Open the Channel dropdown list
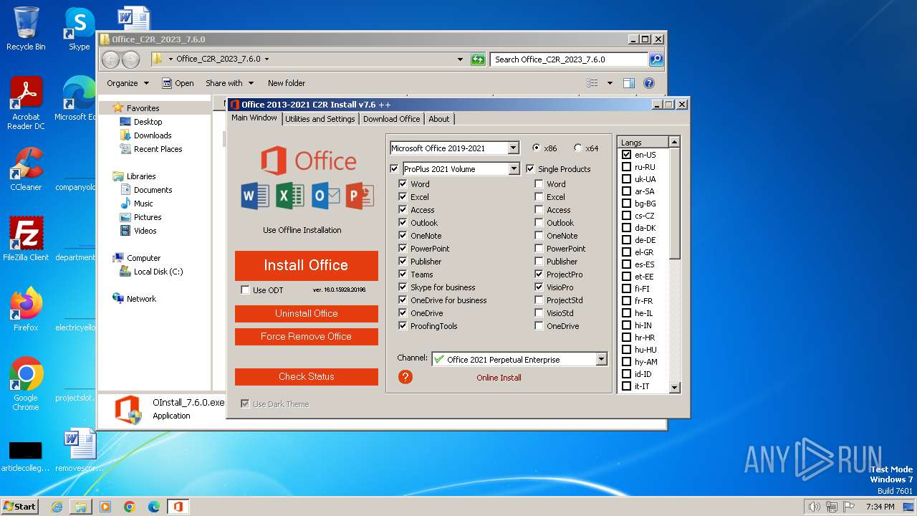Viewport: 917px width, 516px height. click(x=601, y=359)
